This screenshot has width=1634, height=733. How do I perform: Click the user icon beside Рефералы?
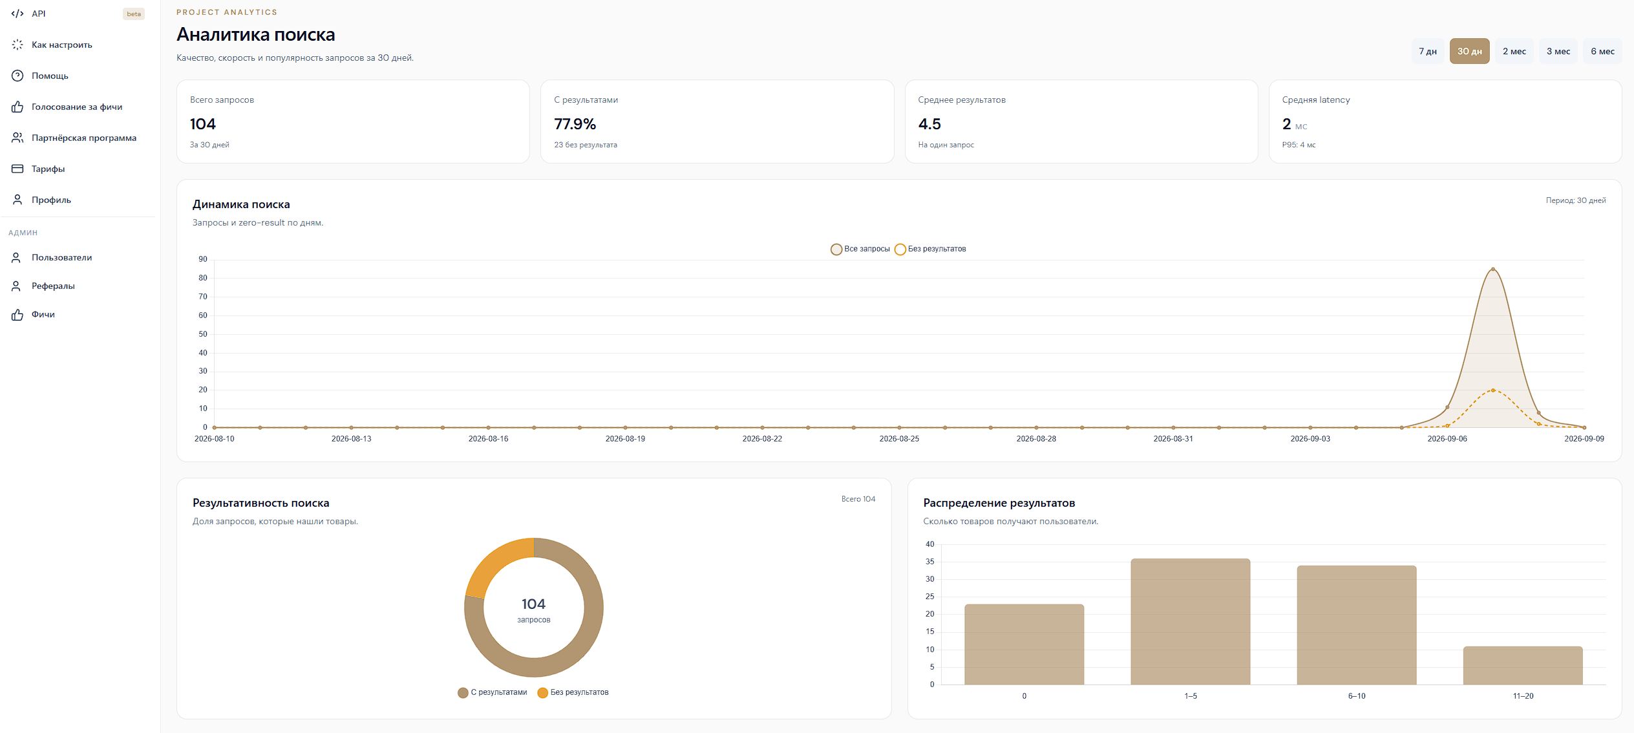(x=17, y=286)
